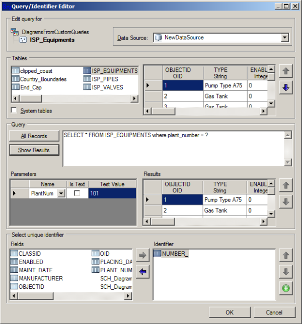Select row 2 OBJECTID cell in Tables grid
Image resolution: width=302 pixels, height=324 pixels.
[x=183, y=96]
